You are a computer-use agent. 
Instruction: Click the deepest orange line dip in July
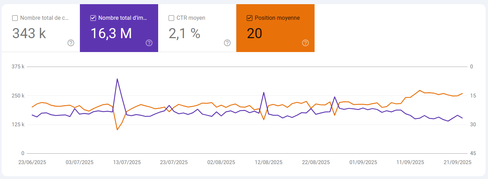tap(117, 130)
